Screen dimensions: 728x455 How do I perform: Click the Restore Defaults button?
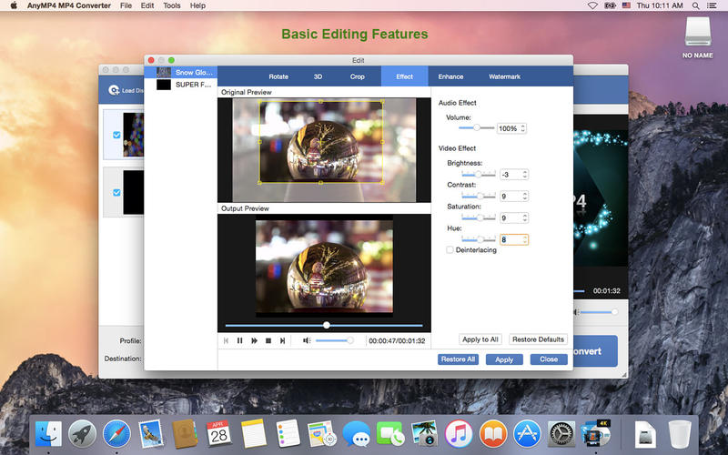[x=538, y=339]
